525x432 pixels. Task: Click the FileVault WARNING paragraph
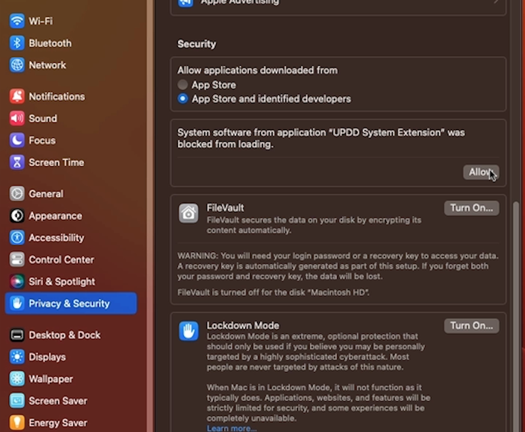(x=338, y=266)
